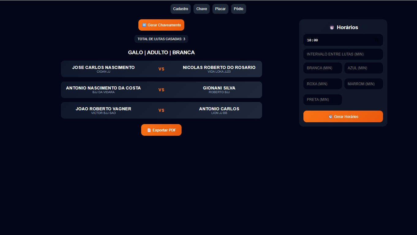Click the clock icon on Gerar Horários

pyautogui.click(x=330, y=117)
